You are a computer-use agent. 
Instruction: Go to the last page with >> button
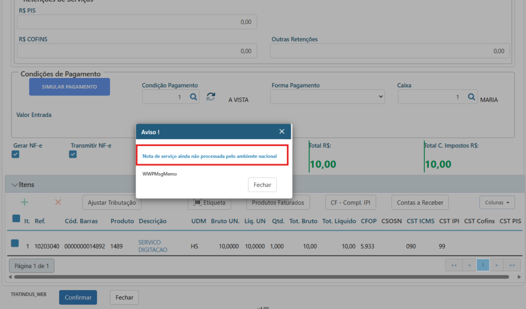[x=512, y=265]
